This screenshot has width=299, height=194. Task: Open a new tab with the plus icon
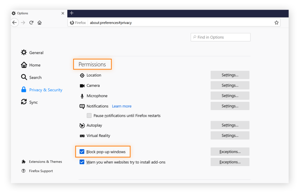click(x=72, y=13)
